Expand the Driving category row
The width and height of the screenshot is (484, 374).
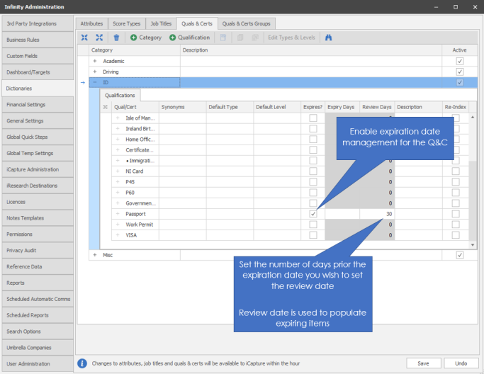94,72
